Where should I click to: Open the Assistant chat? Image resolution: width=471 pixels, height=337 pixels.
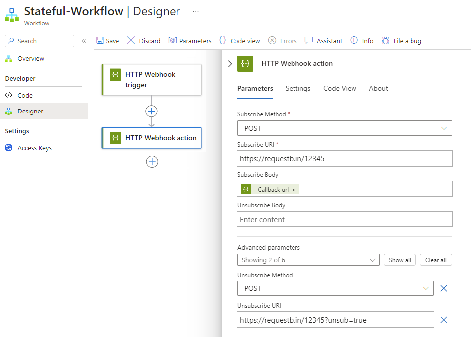point(323,41)
